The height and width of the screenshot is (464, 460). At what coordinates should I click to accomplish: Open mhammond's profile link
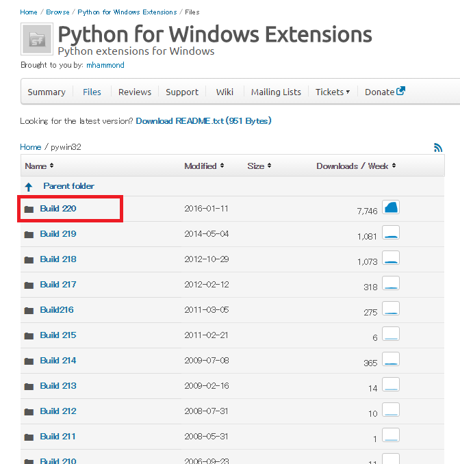(x=105, y=65)
